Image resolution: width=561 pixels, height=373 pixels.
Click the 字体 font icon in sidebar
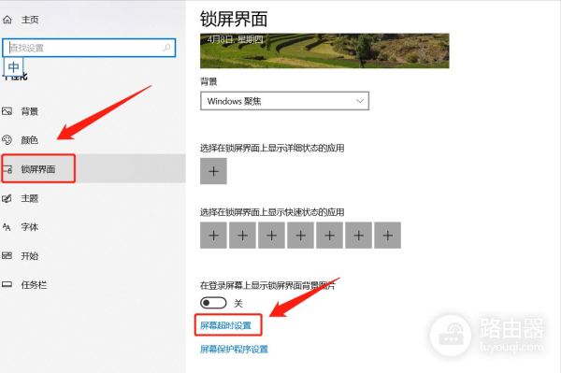(7, 227)
